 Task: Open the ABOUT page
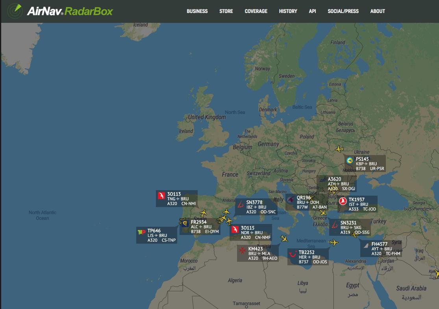click(378, 11)
